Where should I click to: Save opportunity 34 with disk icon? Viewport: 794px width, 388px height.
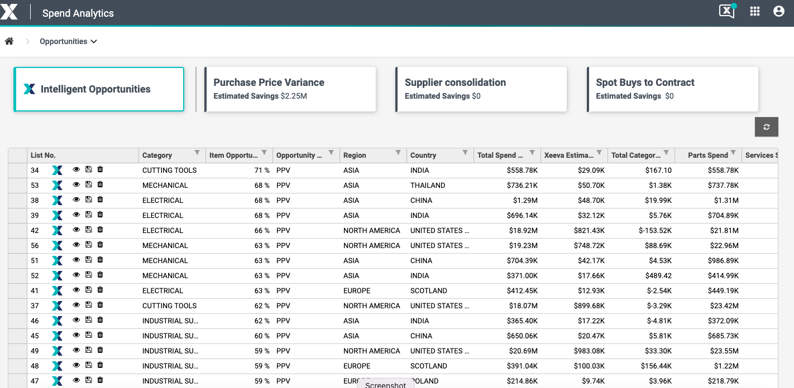88,169
